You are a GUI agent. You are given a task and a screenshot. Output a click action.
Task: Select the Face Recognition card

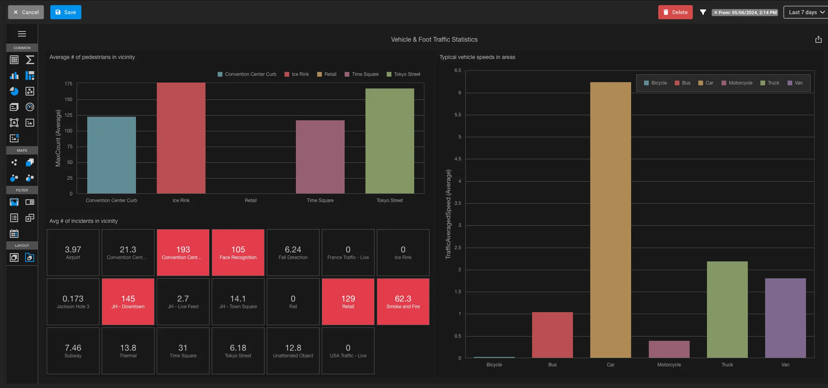coord(238,252)
